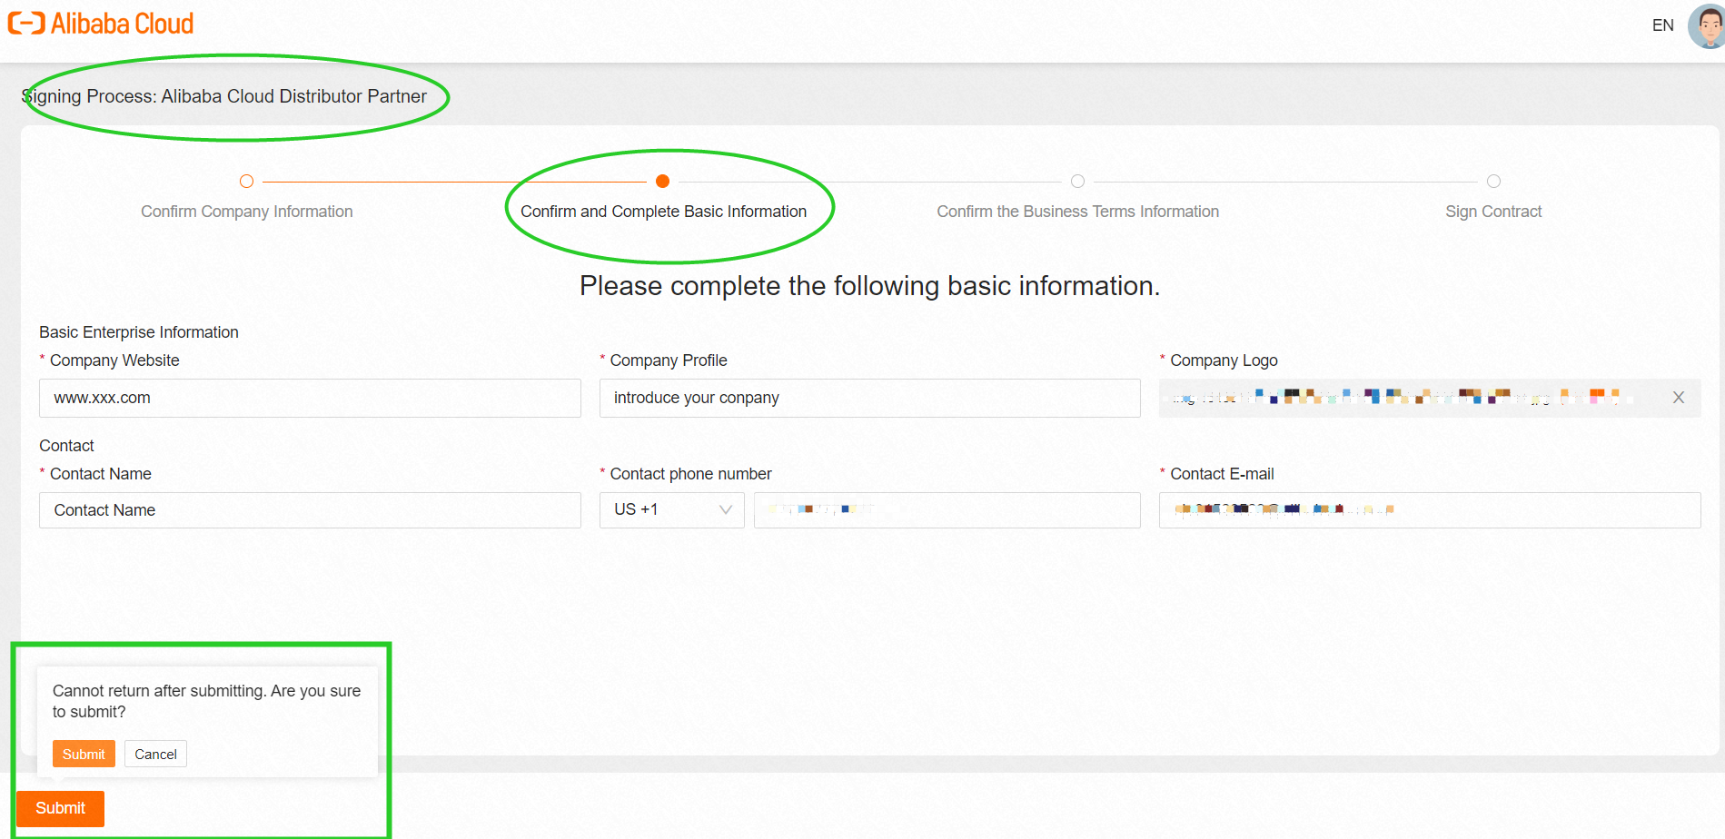This screenshot has width=1725, height=839.
Task: Click the Confirm Company Information step circle
Action: tap(246, 181)
